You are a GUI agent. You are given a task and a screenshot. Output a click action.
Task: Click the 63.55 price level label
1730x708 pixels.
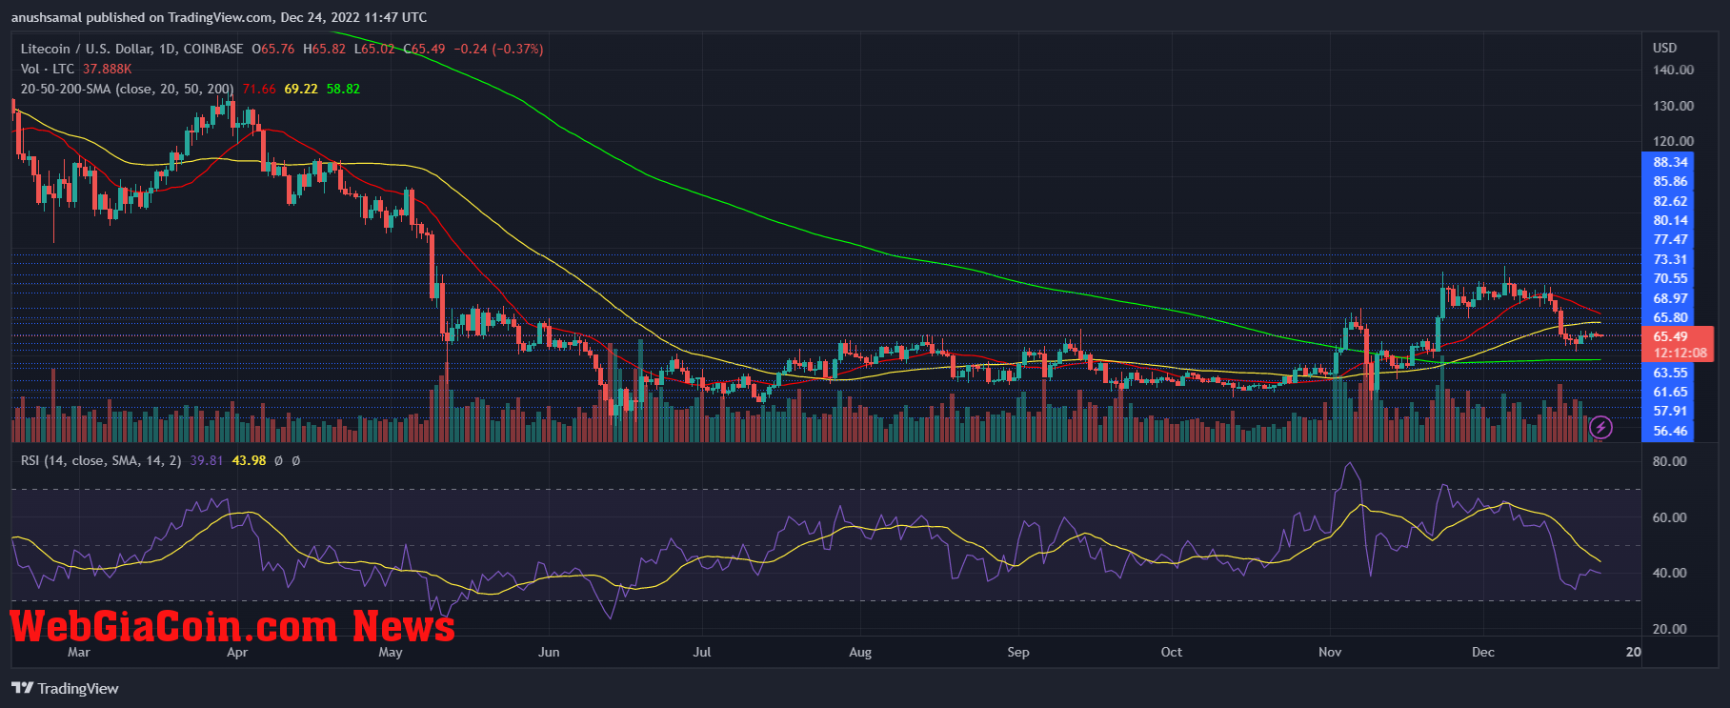[1670, 373]
